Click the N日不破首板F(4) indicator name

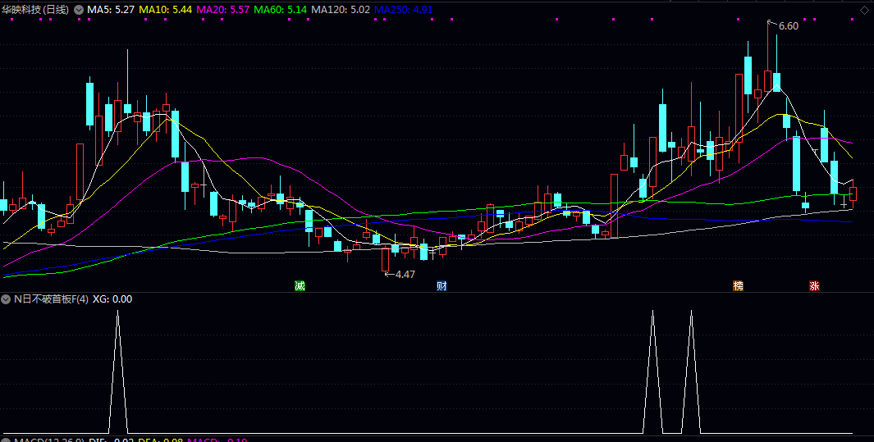50,299
